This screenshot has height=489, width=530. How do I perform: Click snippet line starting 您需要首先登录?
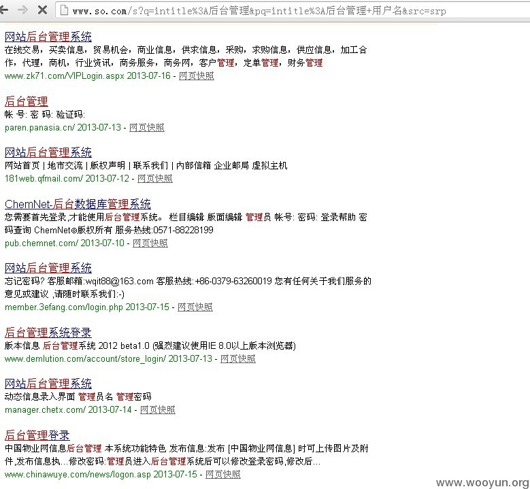pos(186,218)
